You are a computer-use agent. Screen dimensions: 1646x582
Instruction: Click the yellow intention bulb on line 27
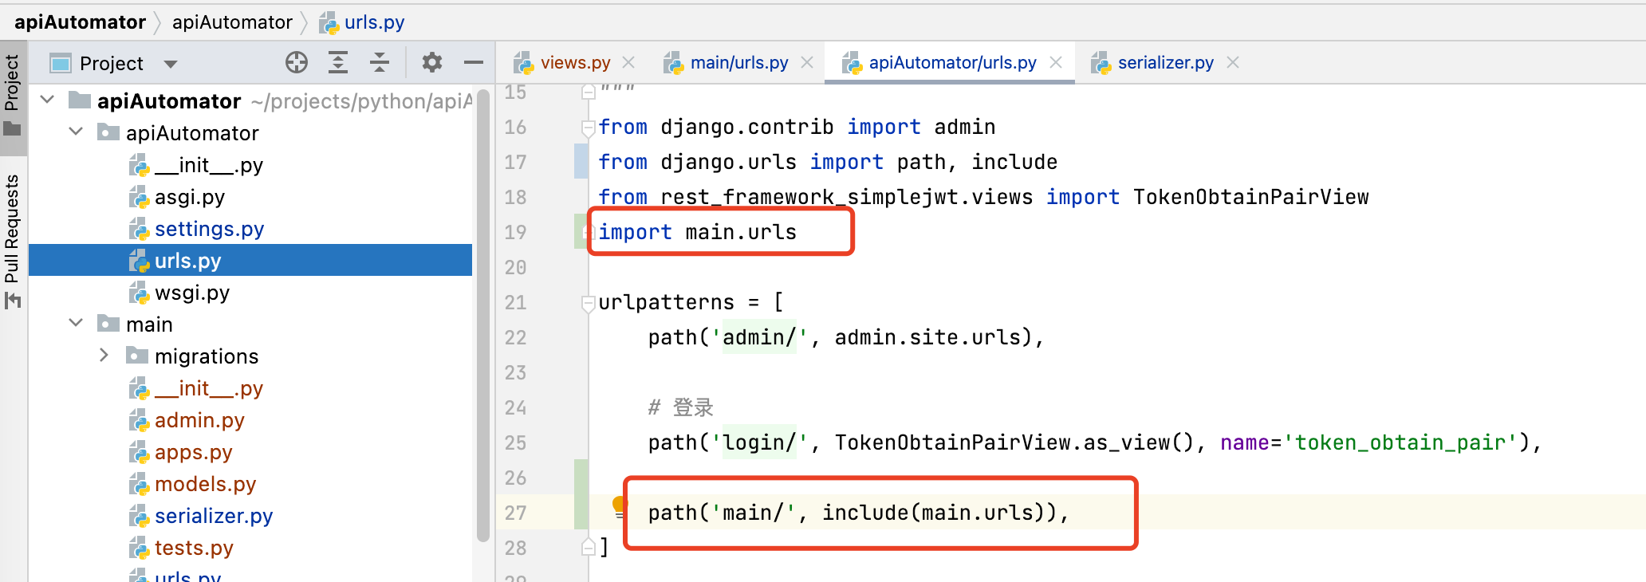coord(619,505)
